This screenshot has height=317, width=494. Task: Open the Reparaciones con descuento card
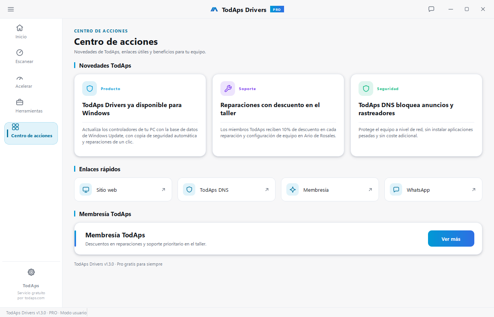[278, 115]
